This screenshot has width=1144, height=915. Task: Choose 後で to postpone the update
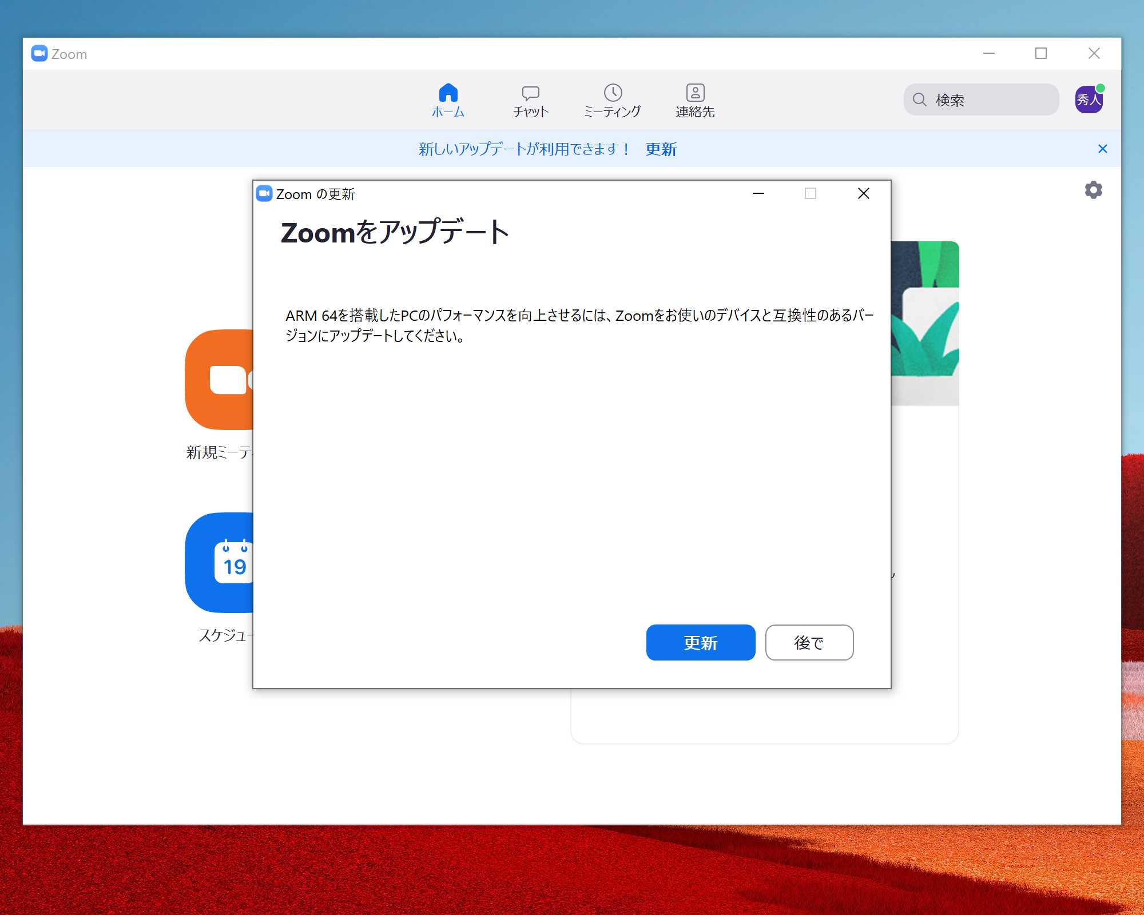click(x=809, y=642)
